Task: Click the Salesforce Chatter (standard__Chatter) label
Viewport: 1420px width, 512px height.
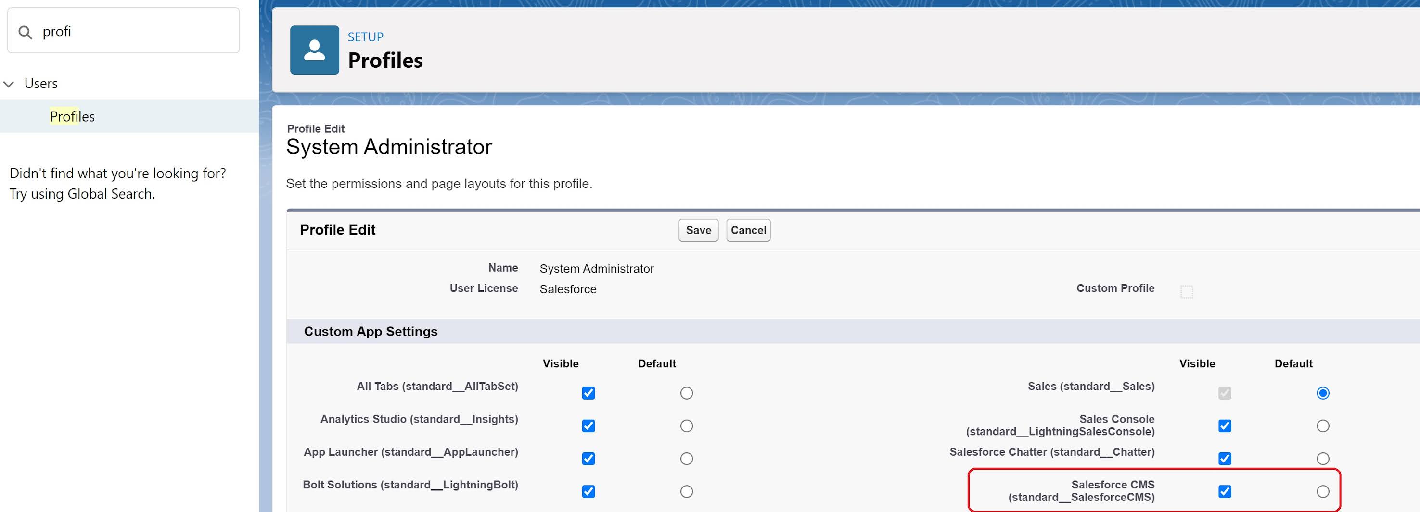Action: 1052,452
